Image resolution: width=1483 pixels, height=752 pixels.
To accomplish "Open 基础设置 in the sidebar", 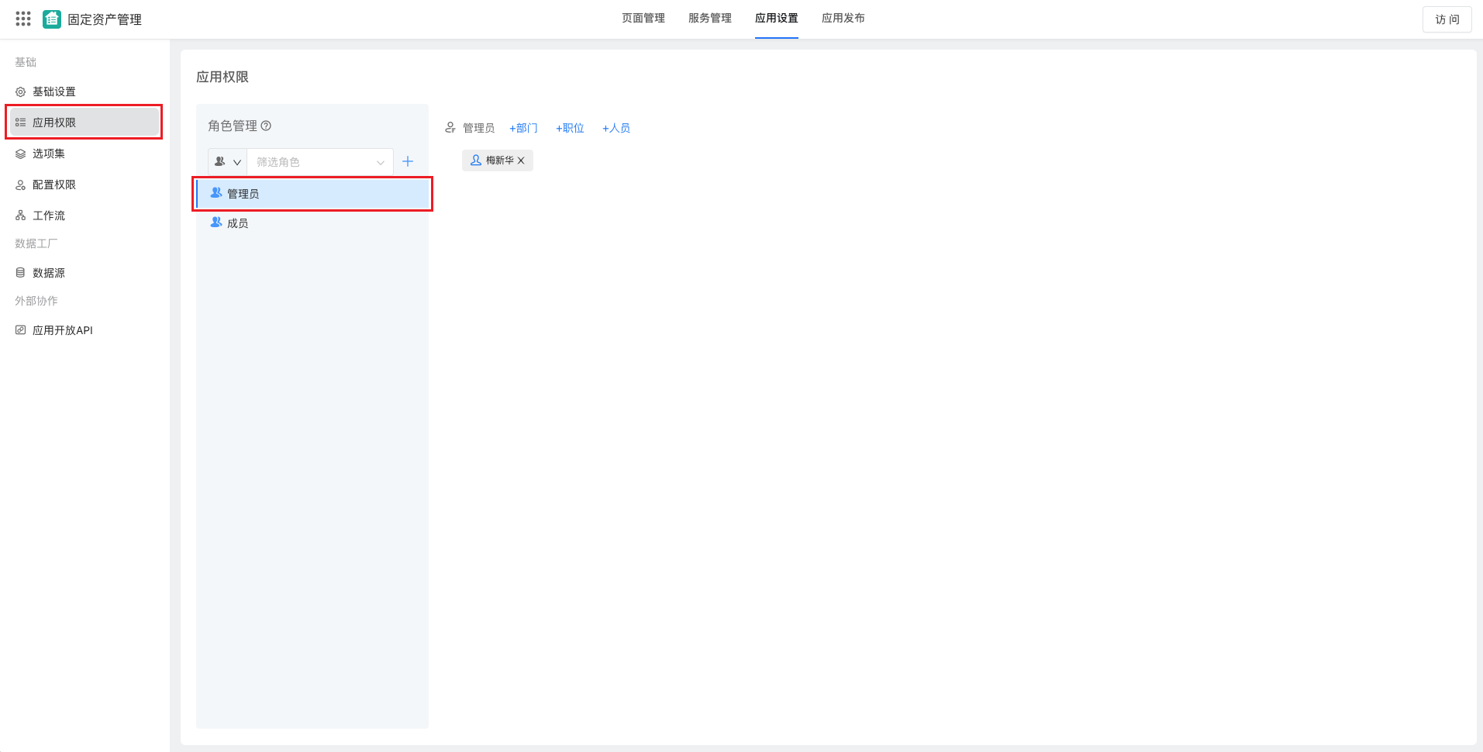I will point(53,91).
